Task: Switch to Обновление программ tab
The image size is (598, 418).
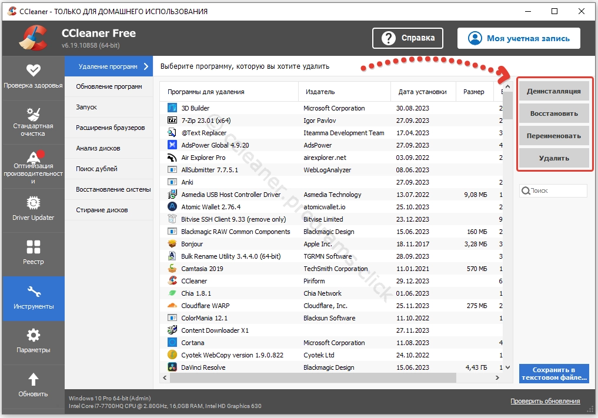Action: [109, 86]
